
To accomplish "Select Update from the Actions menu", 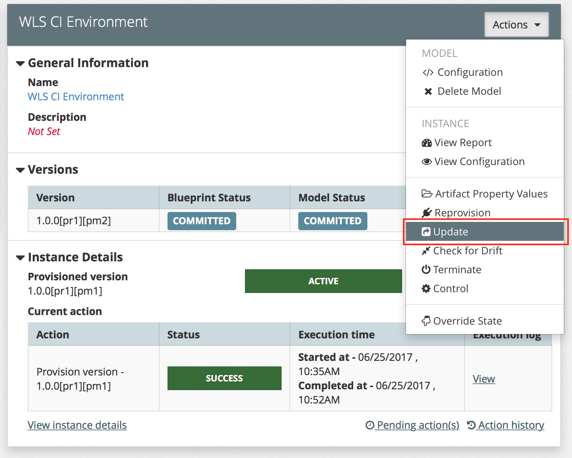I will (x=450, y=232).
